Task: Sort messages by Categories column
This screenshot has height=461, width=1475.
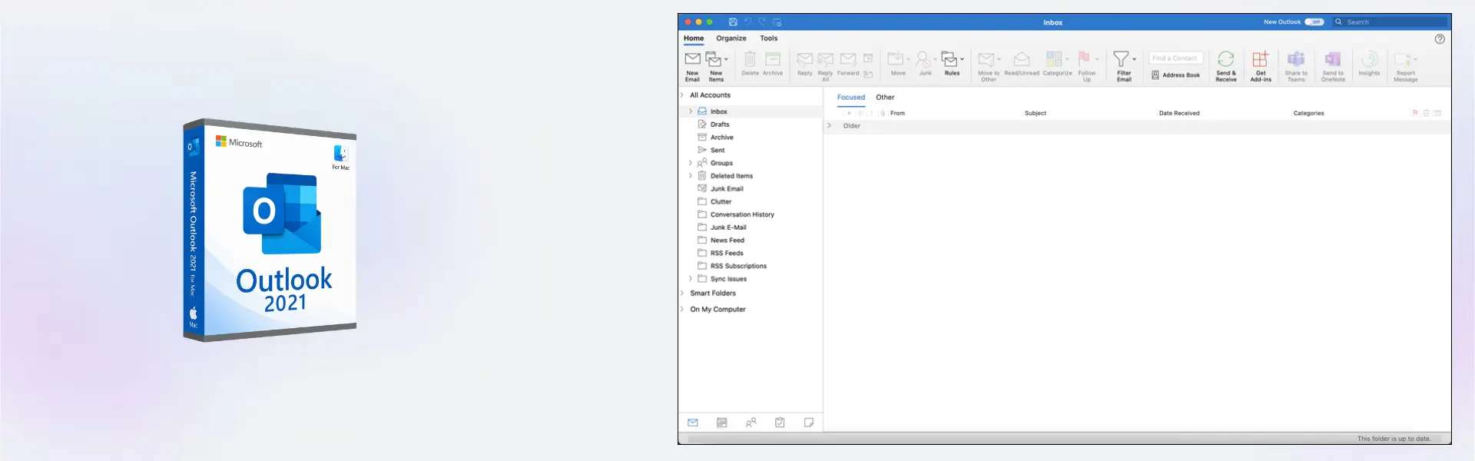Action: tap(1308, 113)
